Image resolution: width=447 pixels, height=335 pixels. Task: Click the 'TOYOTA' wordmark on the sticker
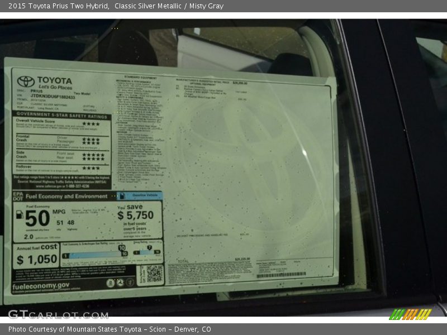[54, 80]
